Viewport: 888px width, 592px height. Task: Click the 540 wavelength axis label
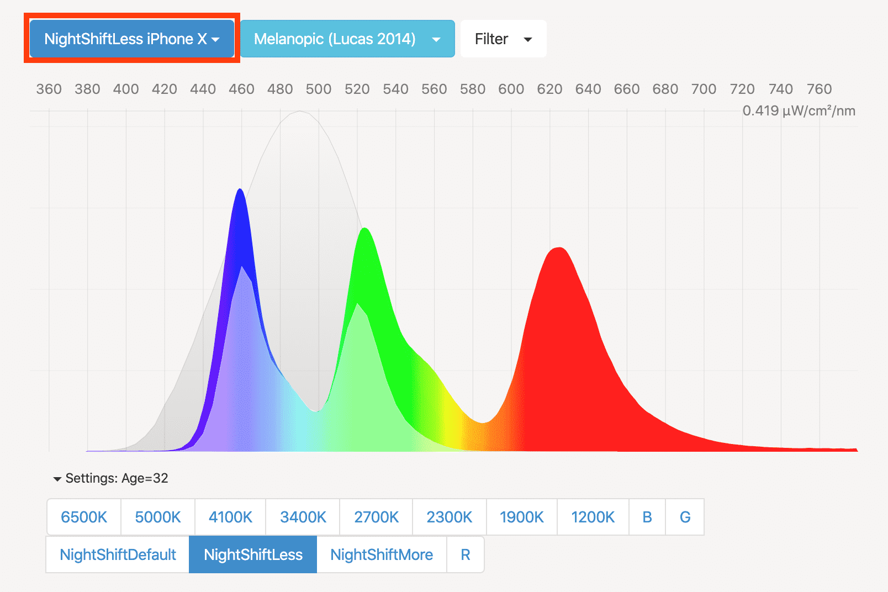pyautogui.click(x=395, y=89)
